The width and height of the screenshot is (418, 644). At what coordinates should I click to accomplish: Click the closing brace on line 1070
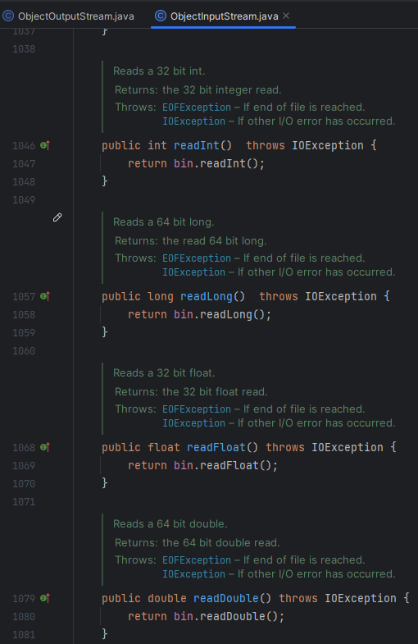click(105, 483)
